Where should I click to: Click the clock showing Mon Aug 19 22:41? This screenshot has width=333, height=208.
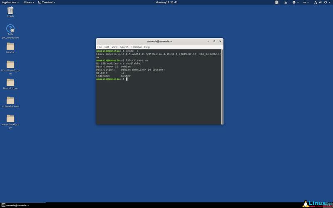point(166,2)
